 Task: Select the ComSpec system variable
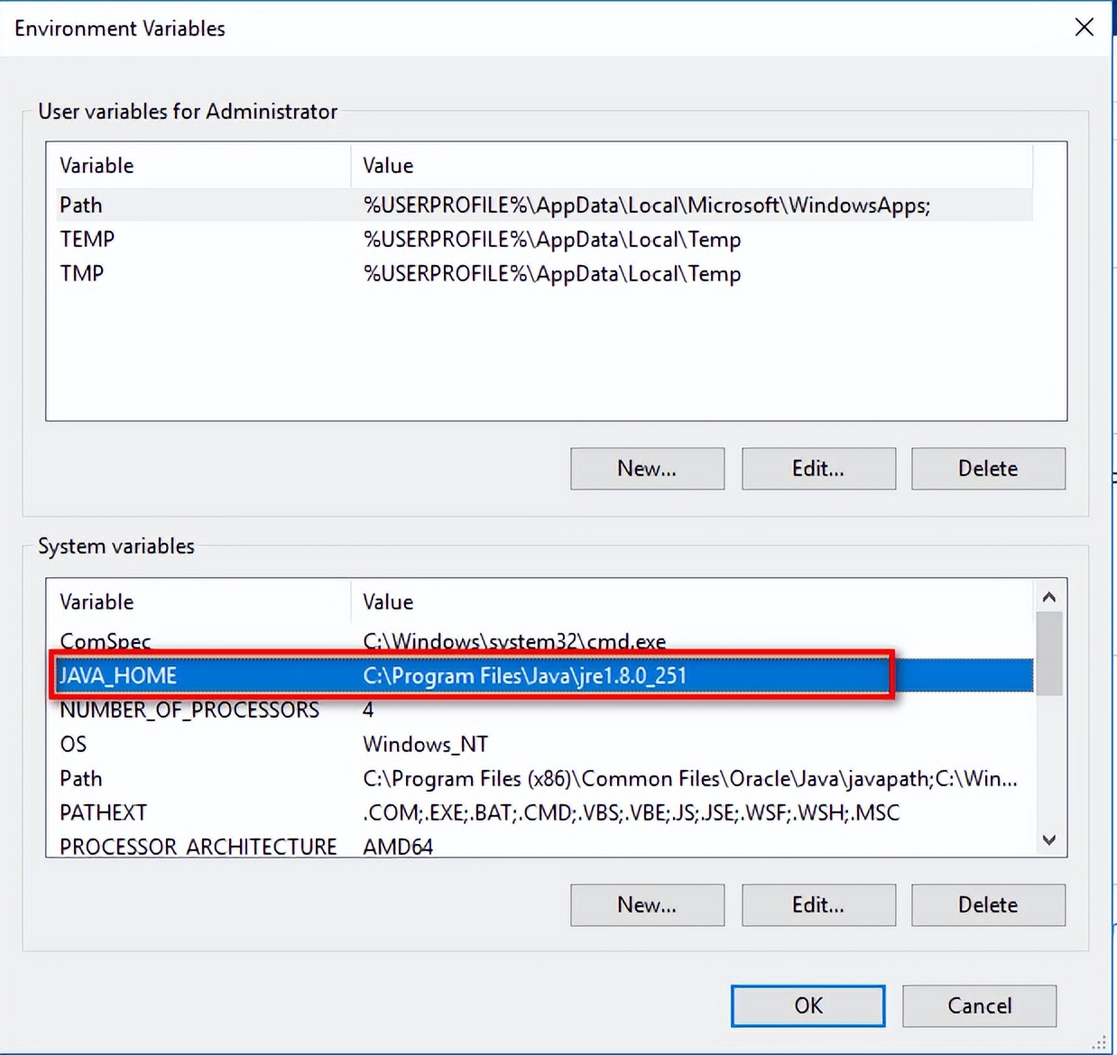pos(544,641)
